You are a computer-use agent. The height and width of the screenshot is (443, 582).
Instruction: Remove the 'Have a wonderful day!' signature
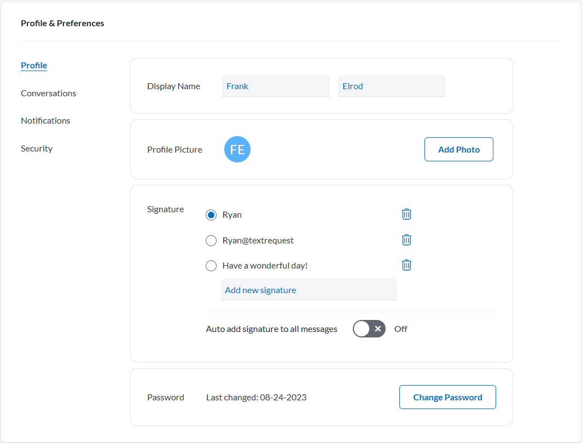click(406, 265)
